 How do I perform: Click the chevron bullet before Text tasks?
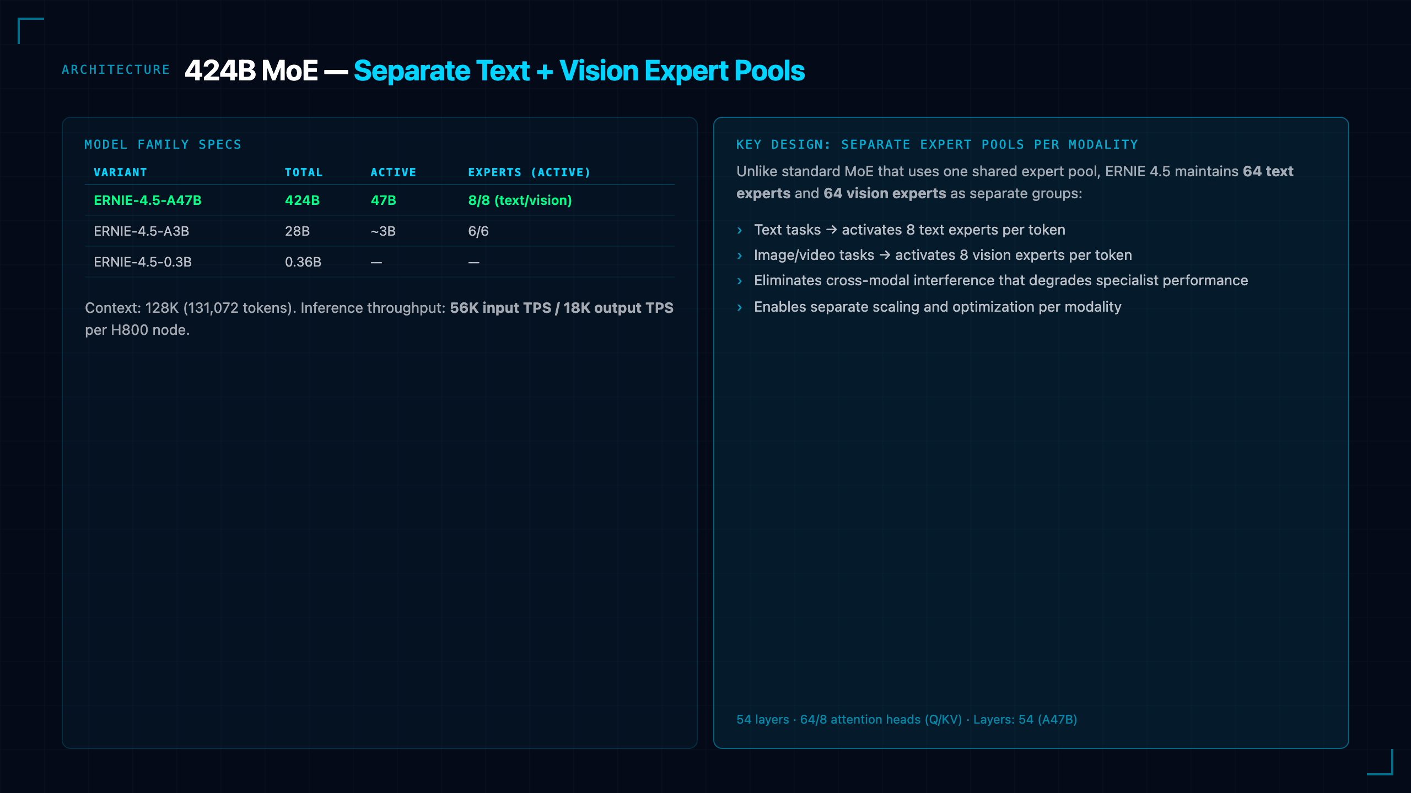(740, 231)
